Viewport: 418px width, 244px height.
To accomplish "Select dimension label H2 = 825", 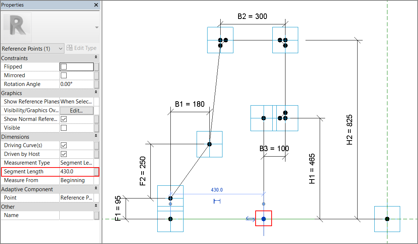I will (350, 130).
